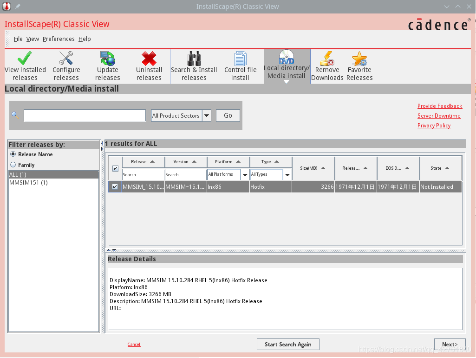476x358 pixels.
Task: Open the All Types filter dropdown
Action: point(287,174)
